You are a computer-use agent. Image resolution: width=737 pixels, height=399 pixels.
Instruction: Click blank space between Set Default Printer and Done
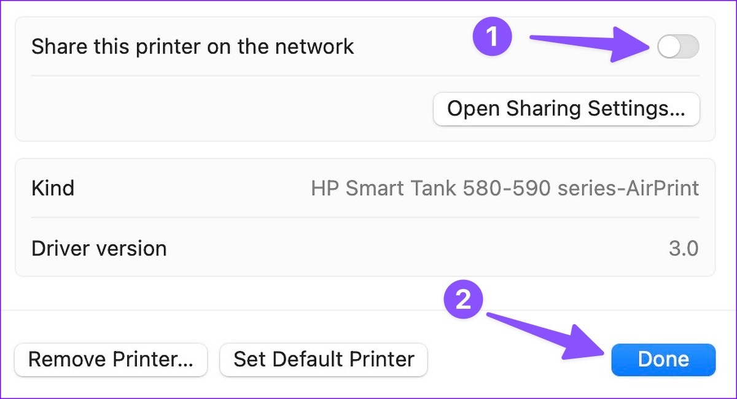(519, 359)
